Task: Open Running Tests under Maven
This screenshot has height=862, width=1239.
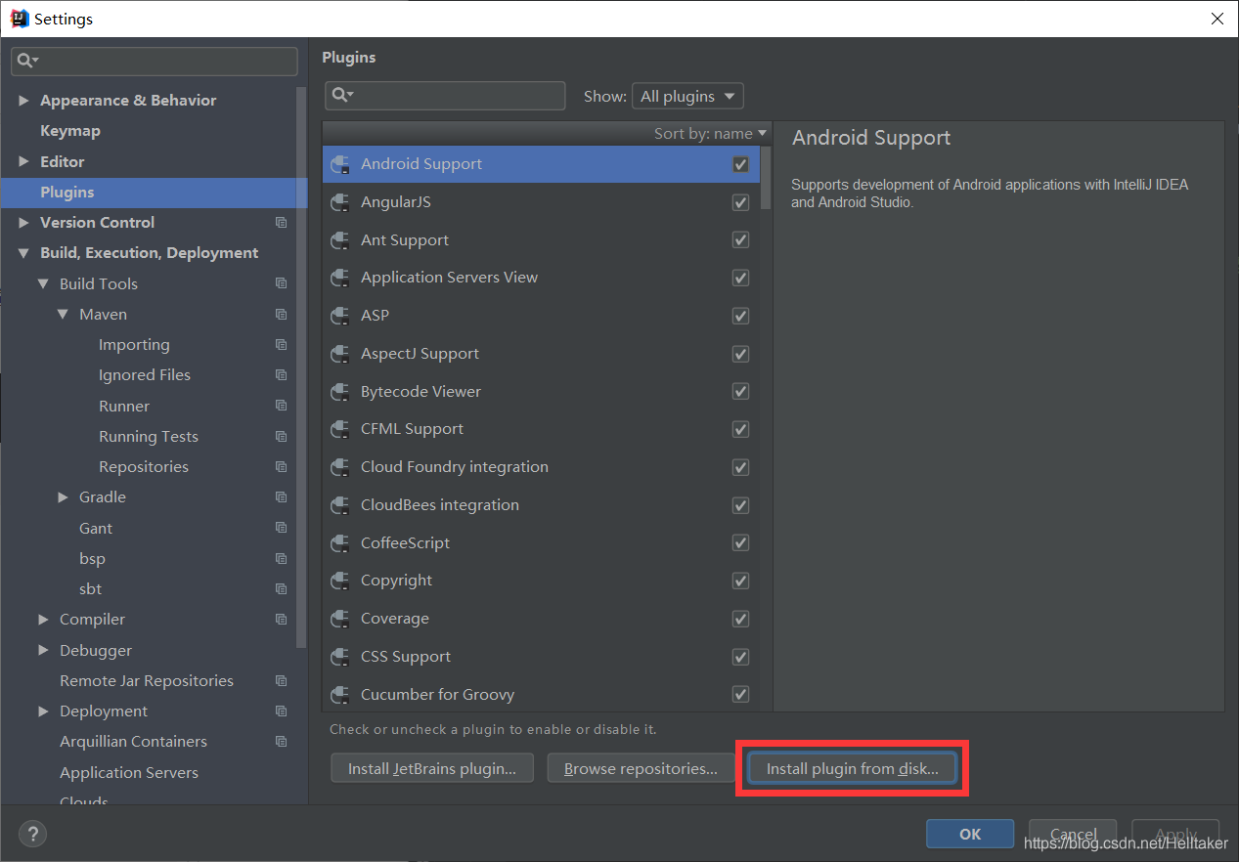Action: (149, 437)
